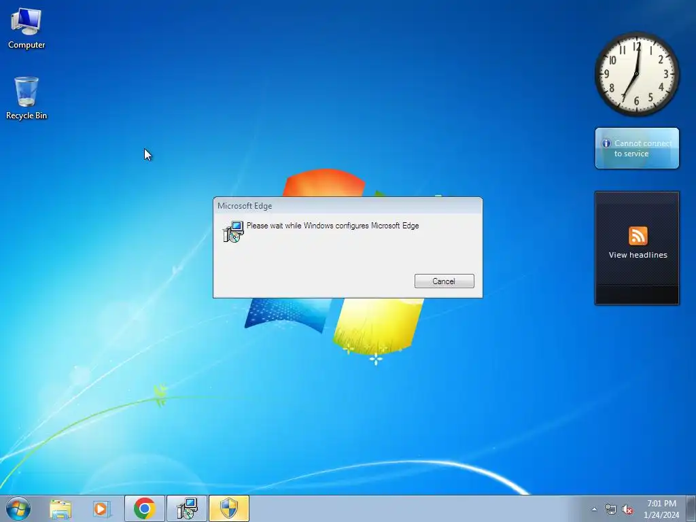This screenshot has width=696, height=522.
Task: Click the orange RSS feed icon
Action: point(638,236)
